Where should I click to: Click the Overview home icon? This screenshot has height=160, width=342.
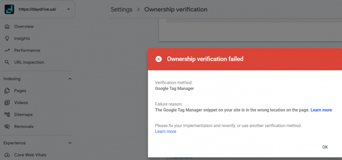pyautogui.click(x=7, y=27)
